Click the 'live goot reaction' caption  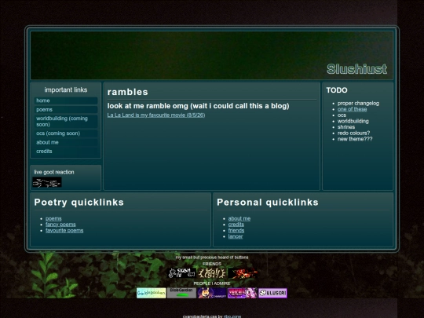coord(54,172)
